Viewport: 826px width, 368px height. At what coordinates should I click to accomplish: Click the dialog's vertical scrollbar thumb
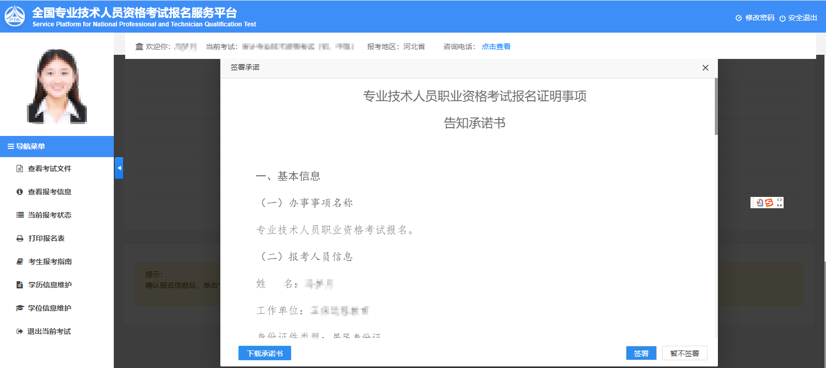click(x=716, y=106)
